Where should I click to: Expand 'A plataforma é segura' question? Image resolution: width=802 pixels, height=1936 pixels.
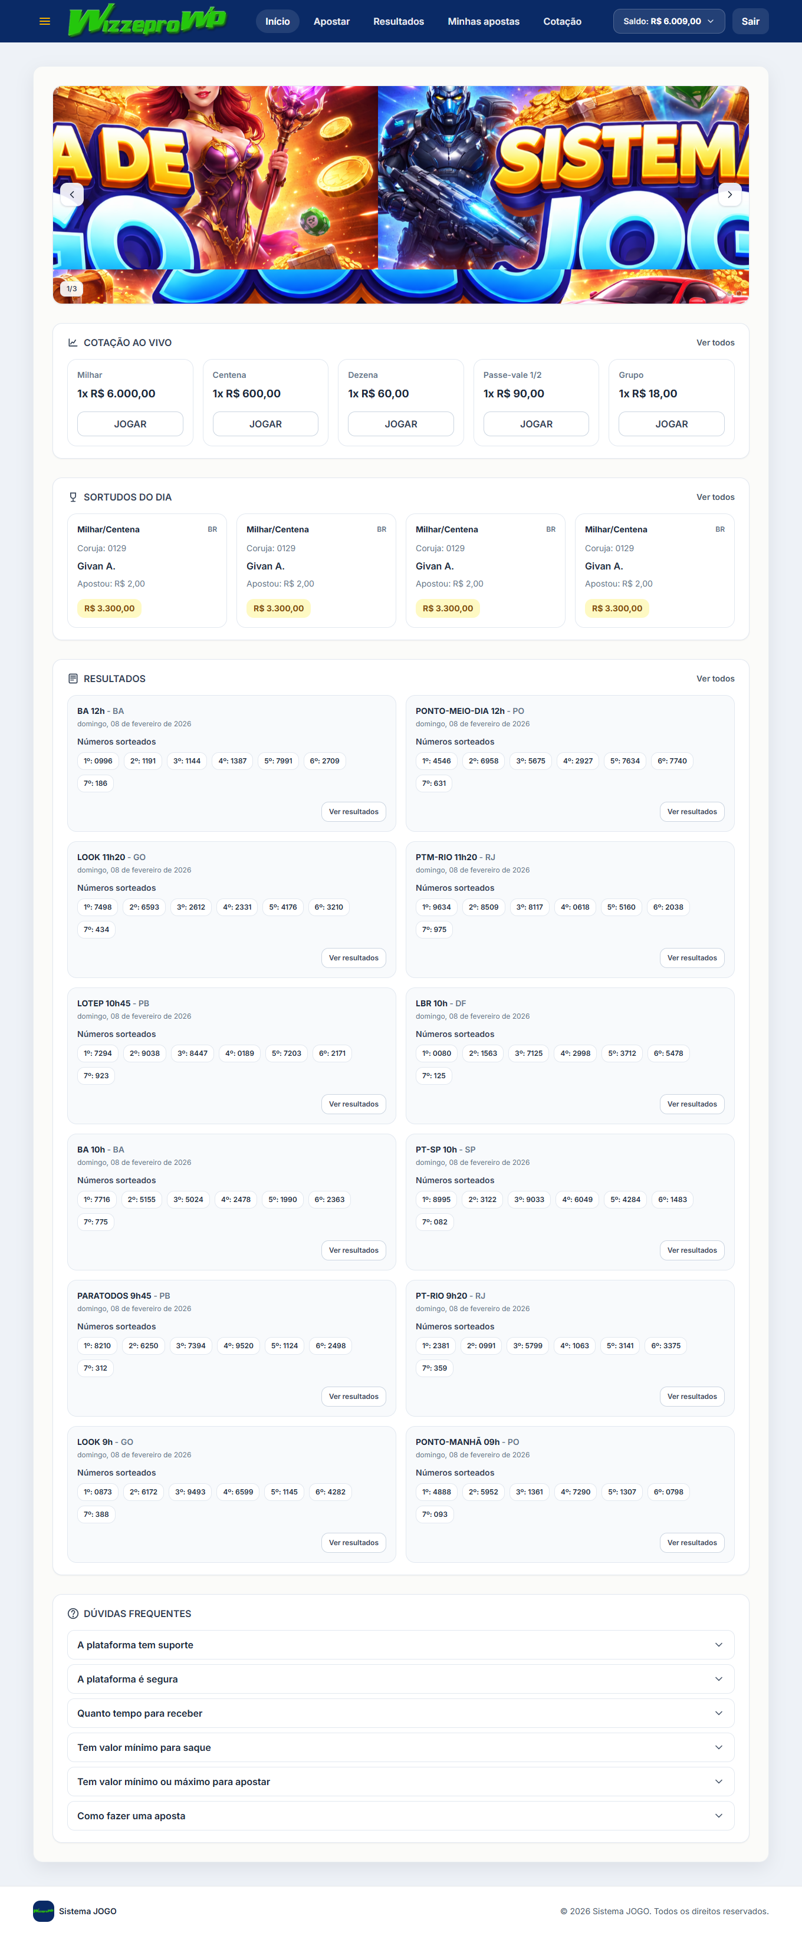[400, 1679]
